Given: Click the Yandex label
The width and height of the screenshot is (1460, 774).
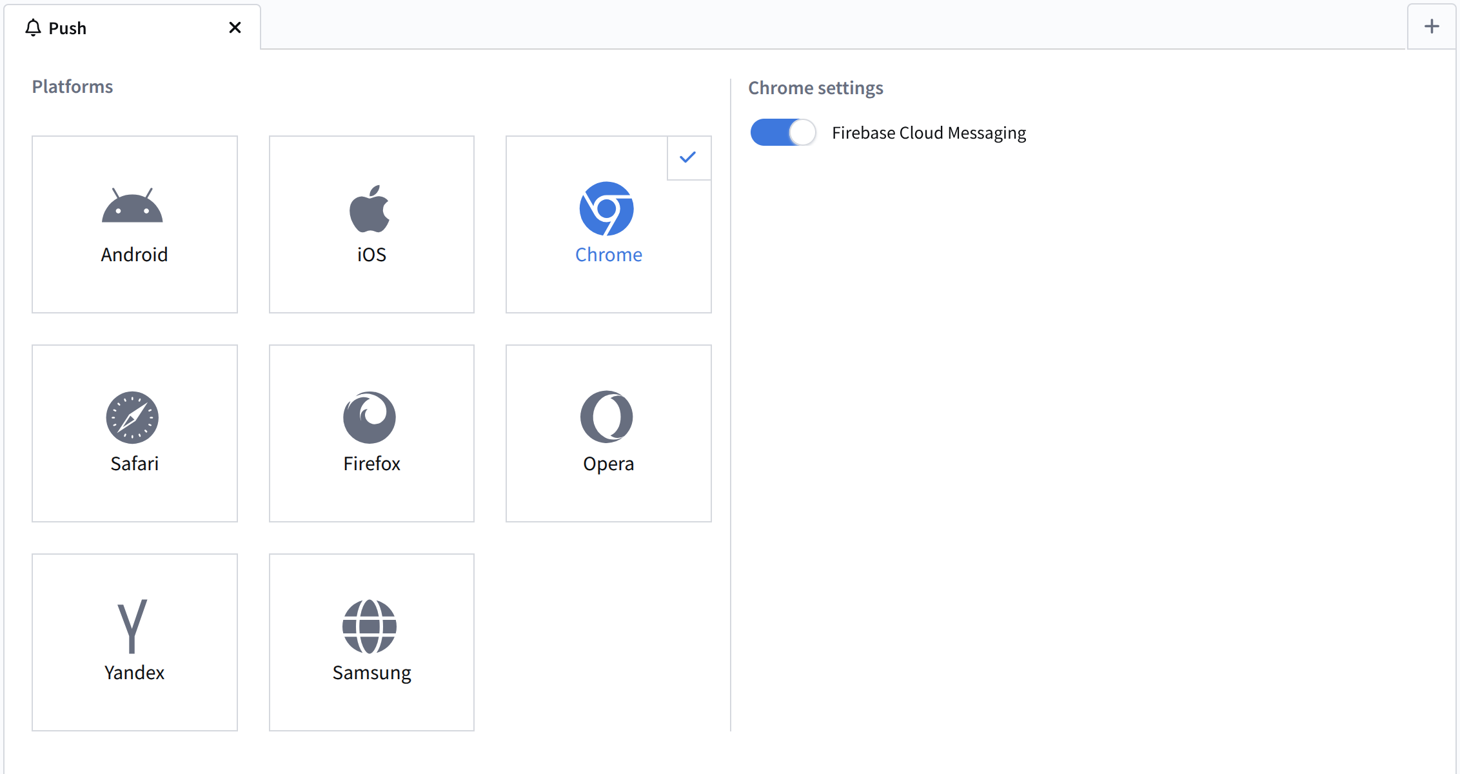Looking at the screenshot, I should [134, 673].
